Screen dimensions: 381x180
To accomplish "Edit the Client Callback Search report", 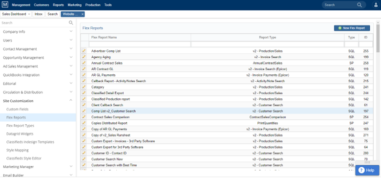I will pos(84,105).
